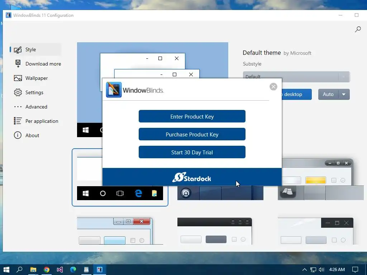
Task: Expand the Auto dropdown arrow
Action: point(344,94)
